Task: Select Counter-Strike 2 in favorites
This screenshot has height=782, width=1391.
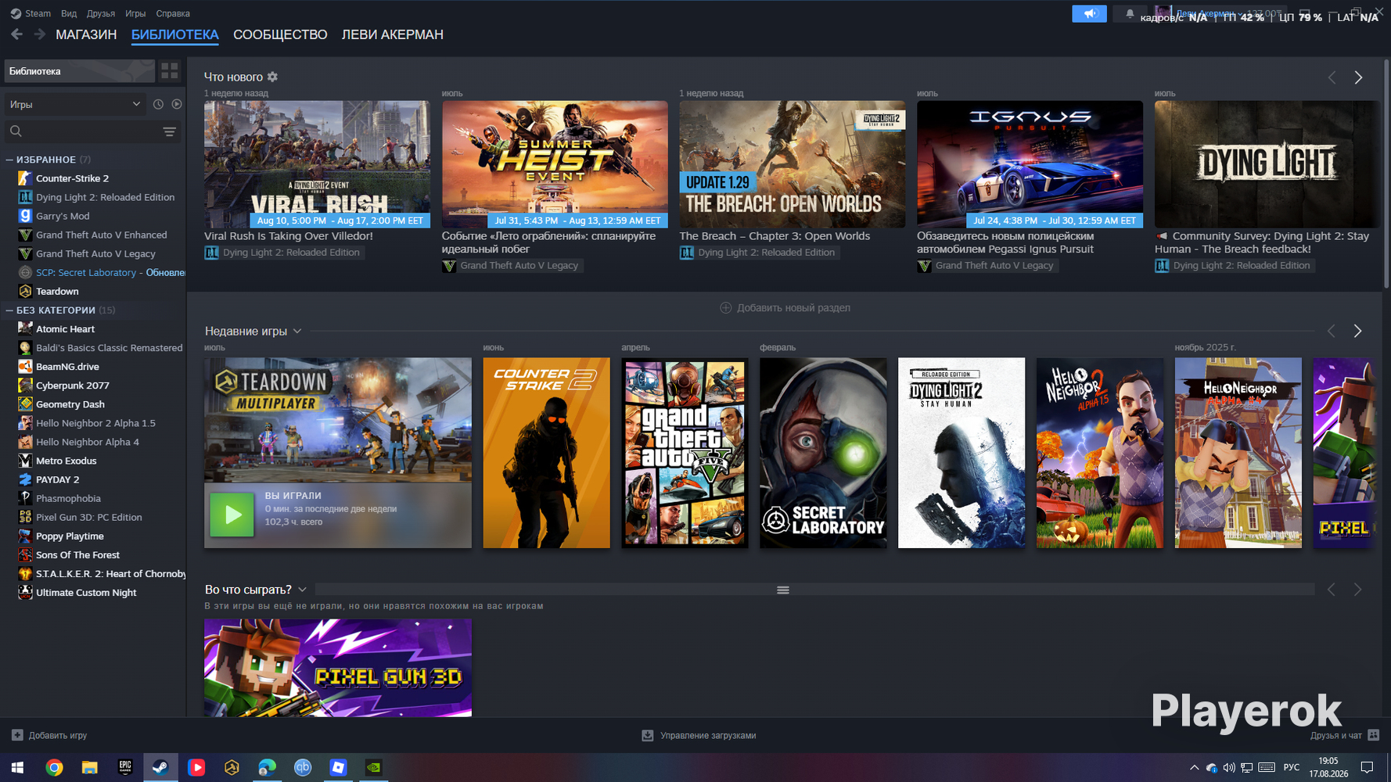Action: pyautogui.click(x=72, y=178)
